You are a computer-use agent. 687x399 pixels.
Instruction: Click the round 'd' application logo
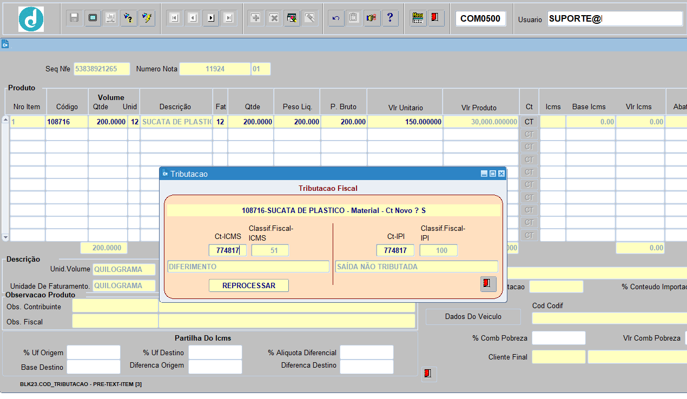[31, 19]
